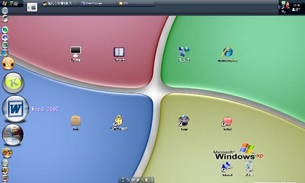
Task: Switch to the folder window taskbar button
Action: point(135,3)
